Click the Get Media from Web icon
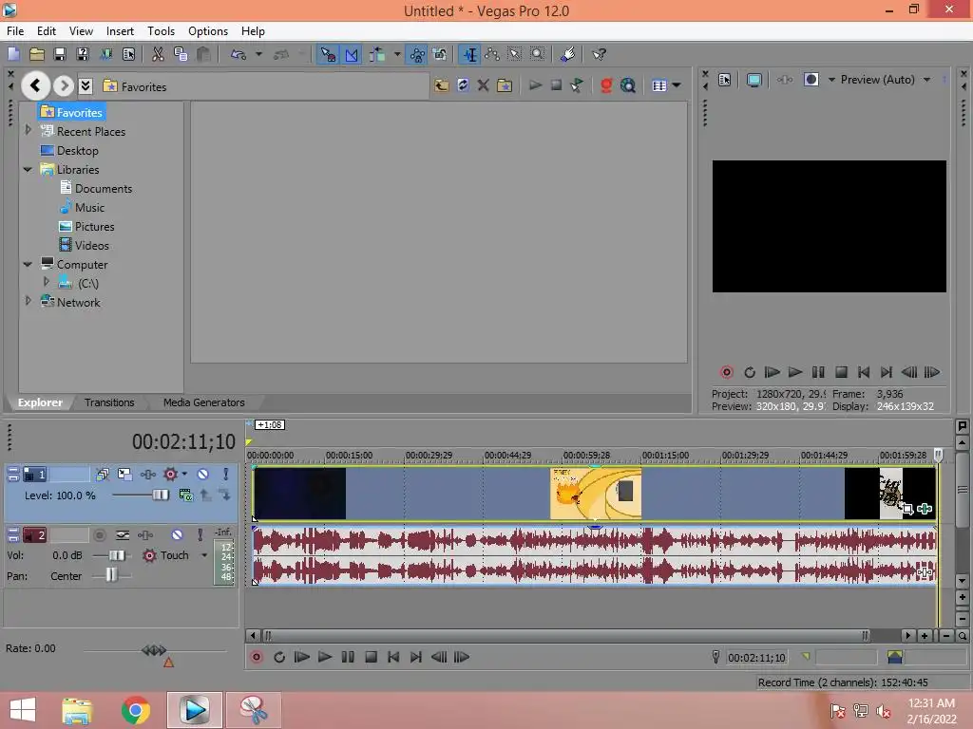Screen dimensions: 973x729 [x=628, y=85]
